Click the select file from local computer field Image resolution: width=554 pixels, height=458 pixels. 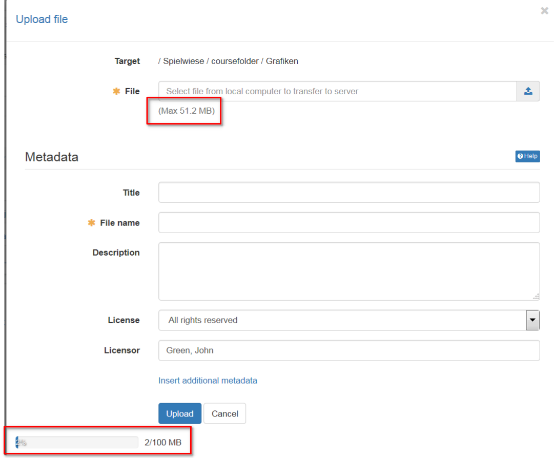click(x=337, y=91)
